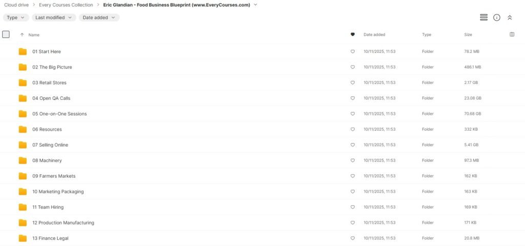
Task: Navigate to Every Courses Collection breadcrumb
Action: 66,5
